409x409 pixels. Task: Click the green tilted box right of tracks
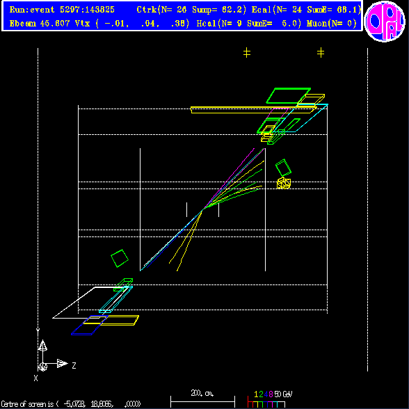(x=284, y=168)
